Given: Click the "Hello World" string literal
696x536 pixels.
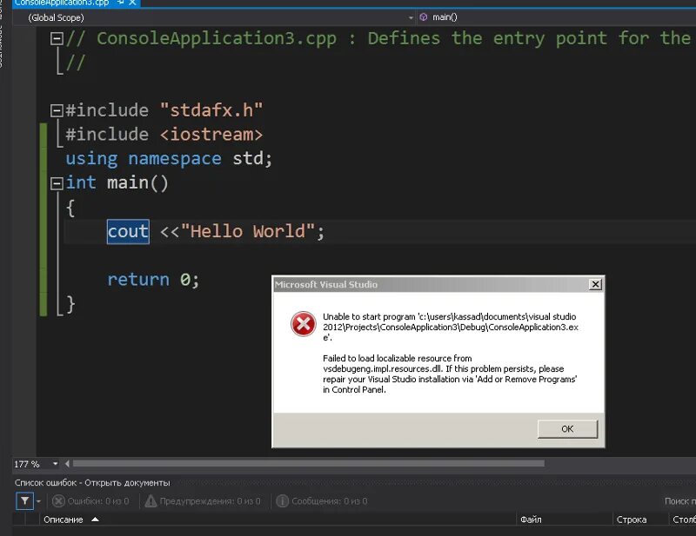Looking at the screenshot, I should click(248, 231).
